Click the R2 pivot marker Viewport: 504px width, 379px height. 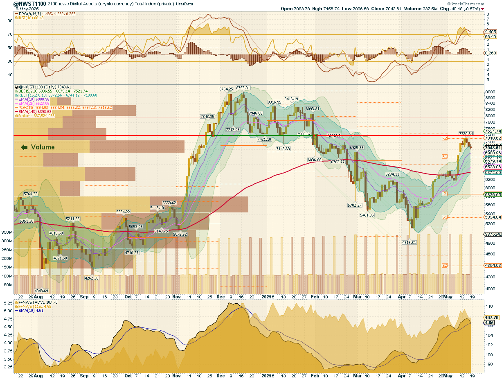444,139
